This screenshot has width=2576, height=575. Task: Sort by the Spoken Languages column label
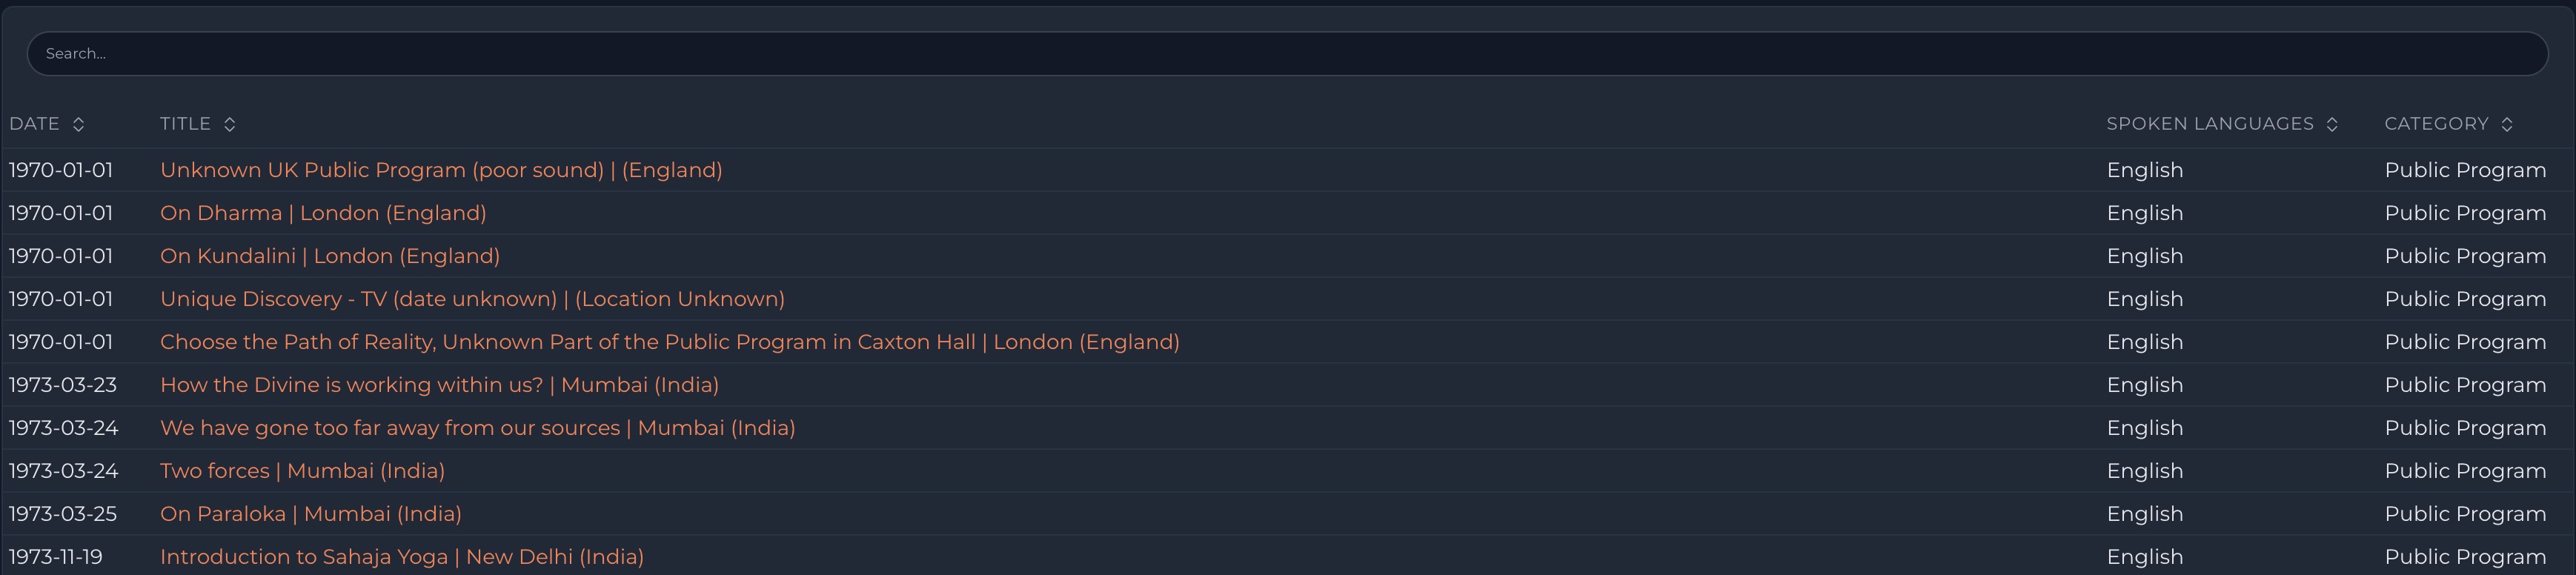(2210, 124)
